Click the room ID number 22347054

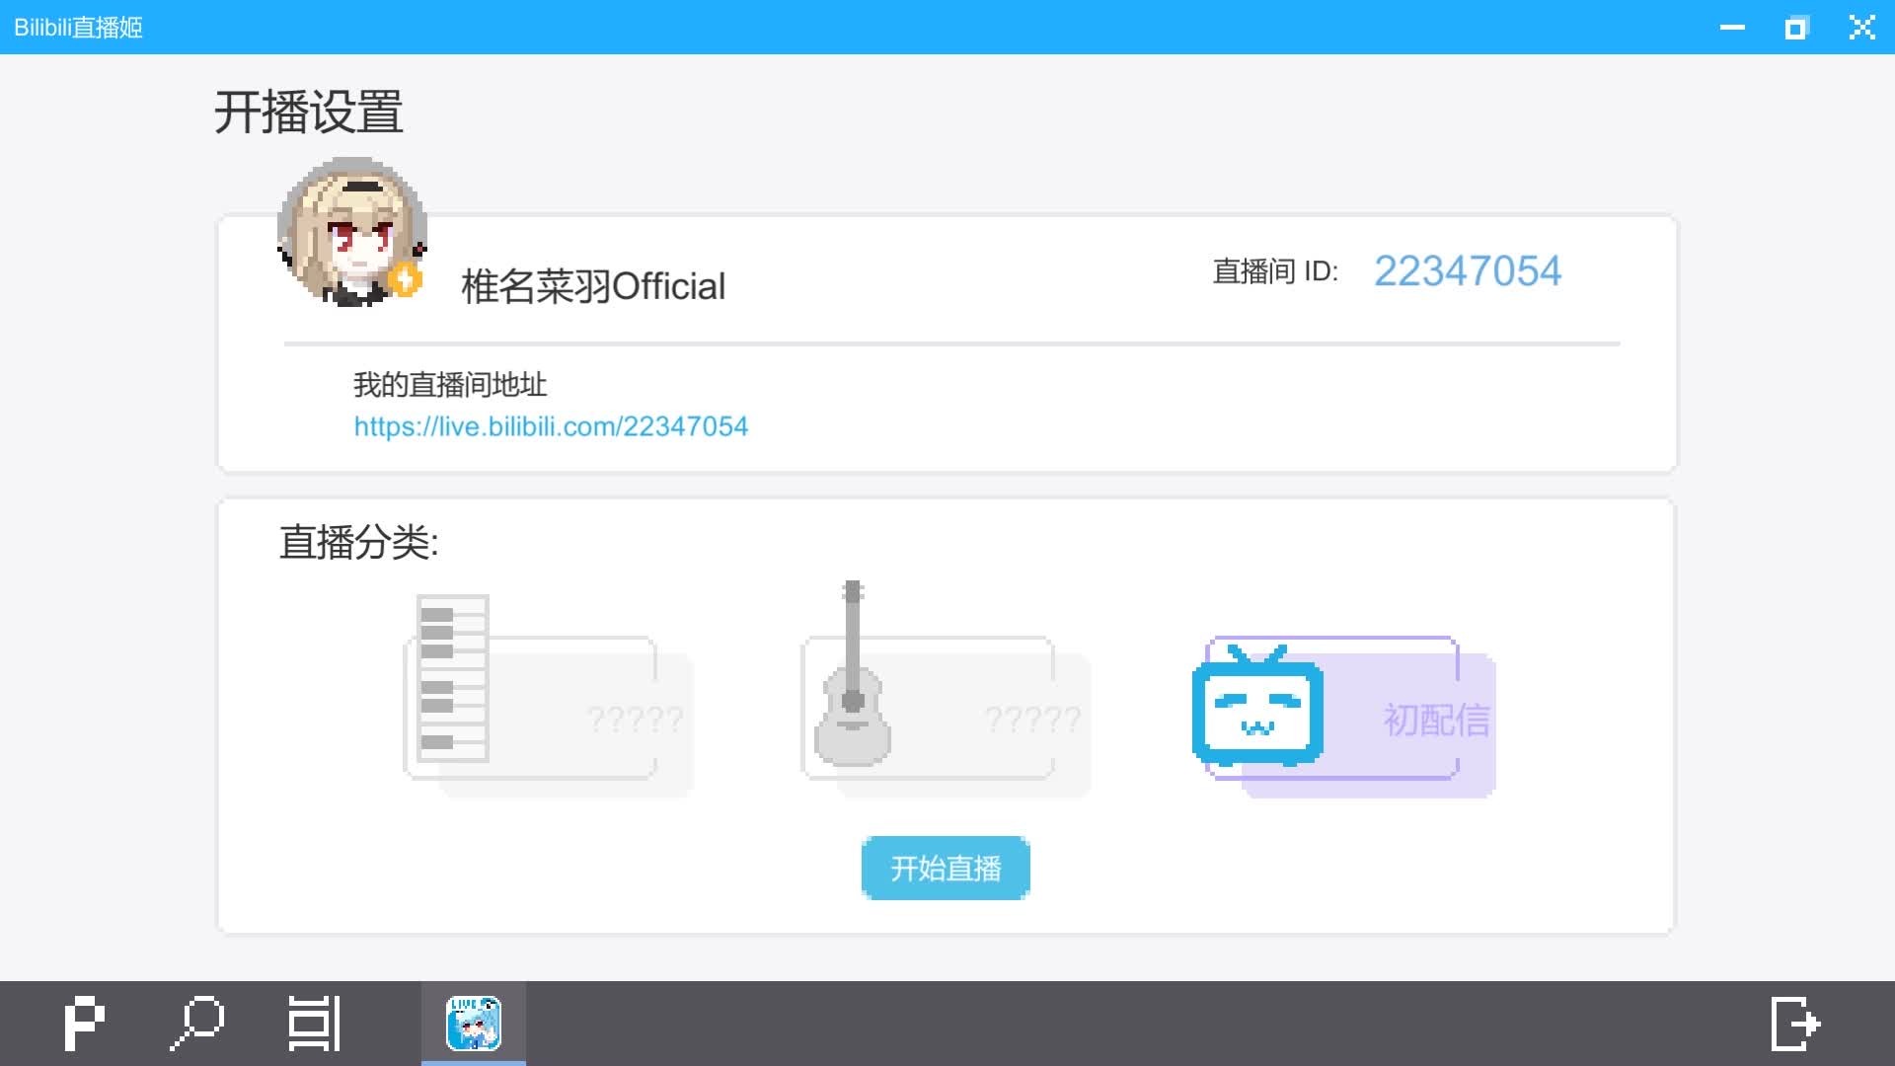pos(1467,271)
